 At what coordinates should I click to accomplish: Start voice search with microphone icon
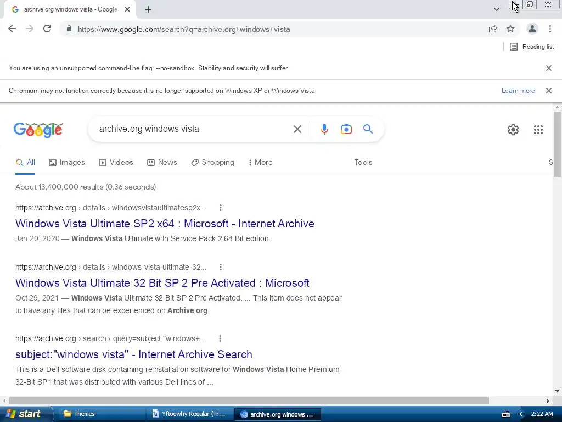[x=324, y=129]
